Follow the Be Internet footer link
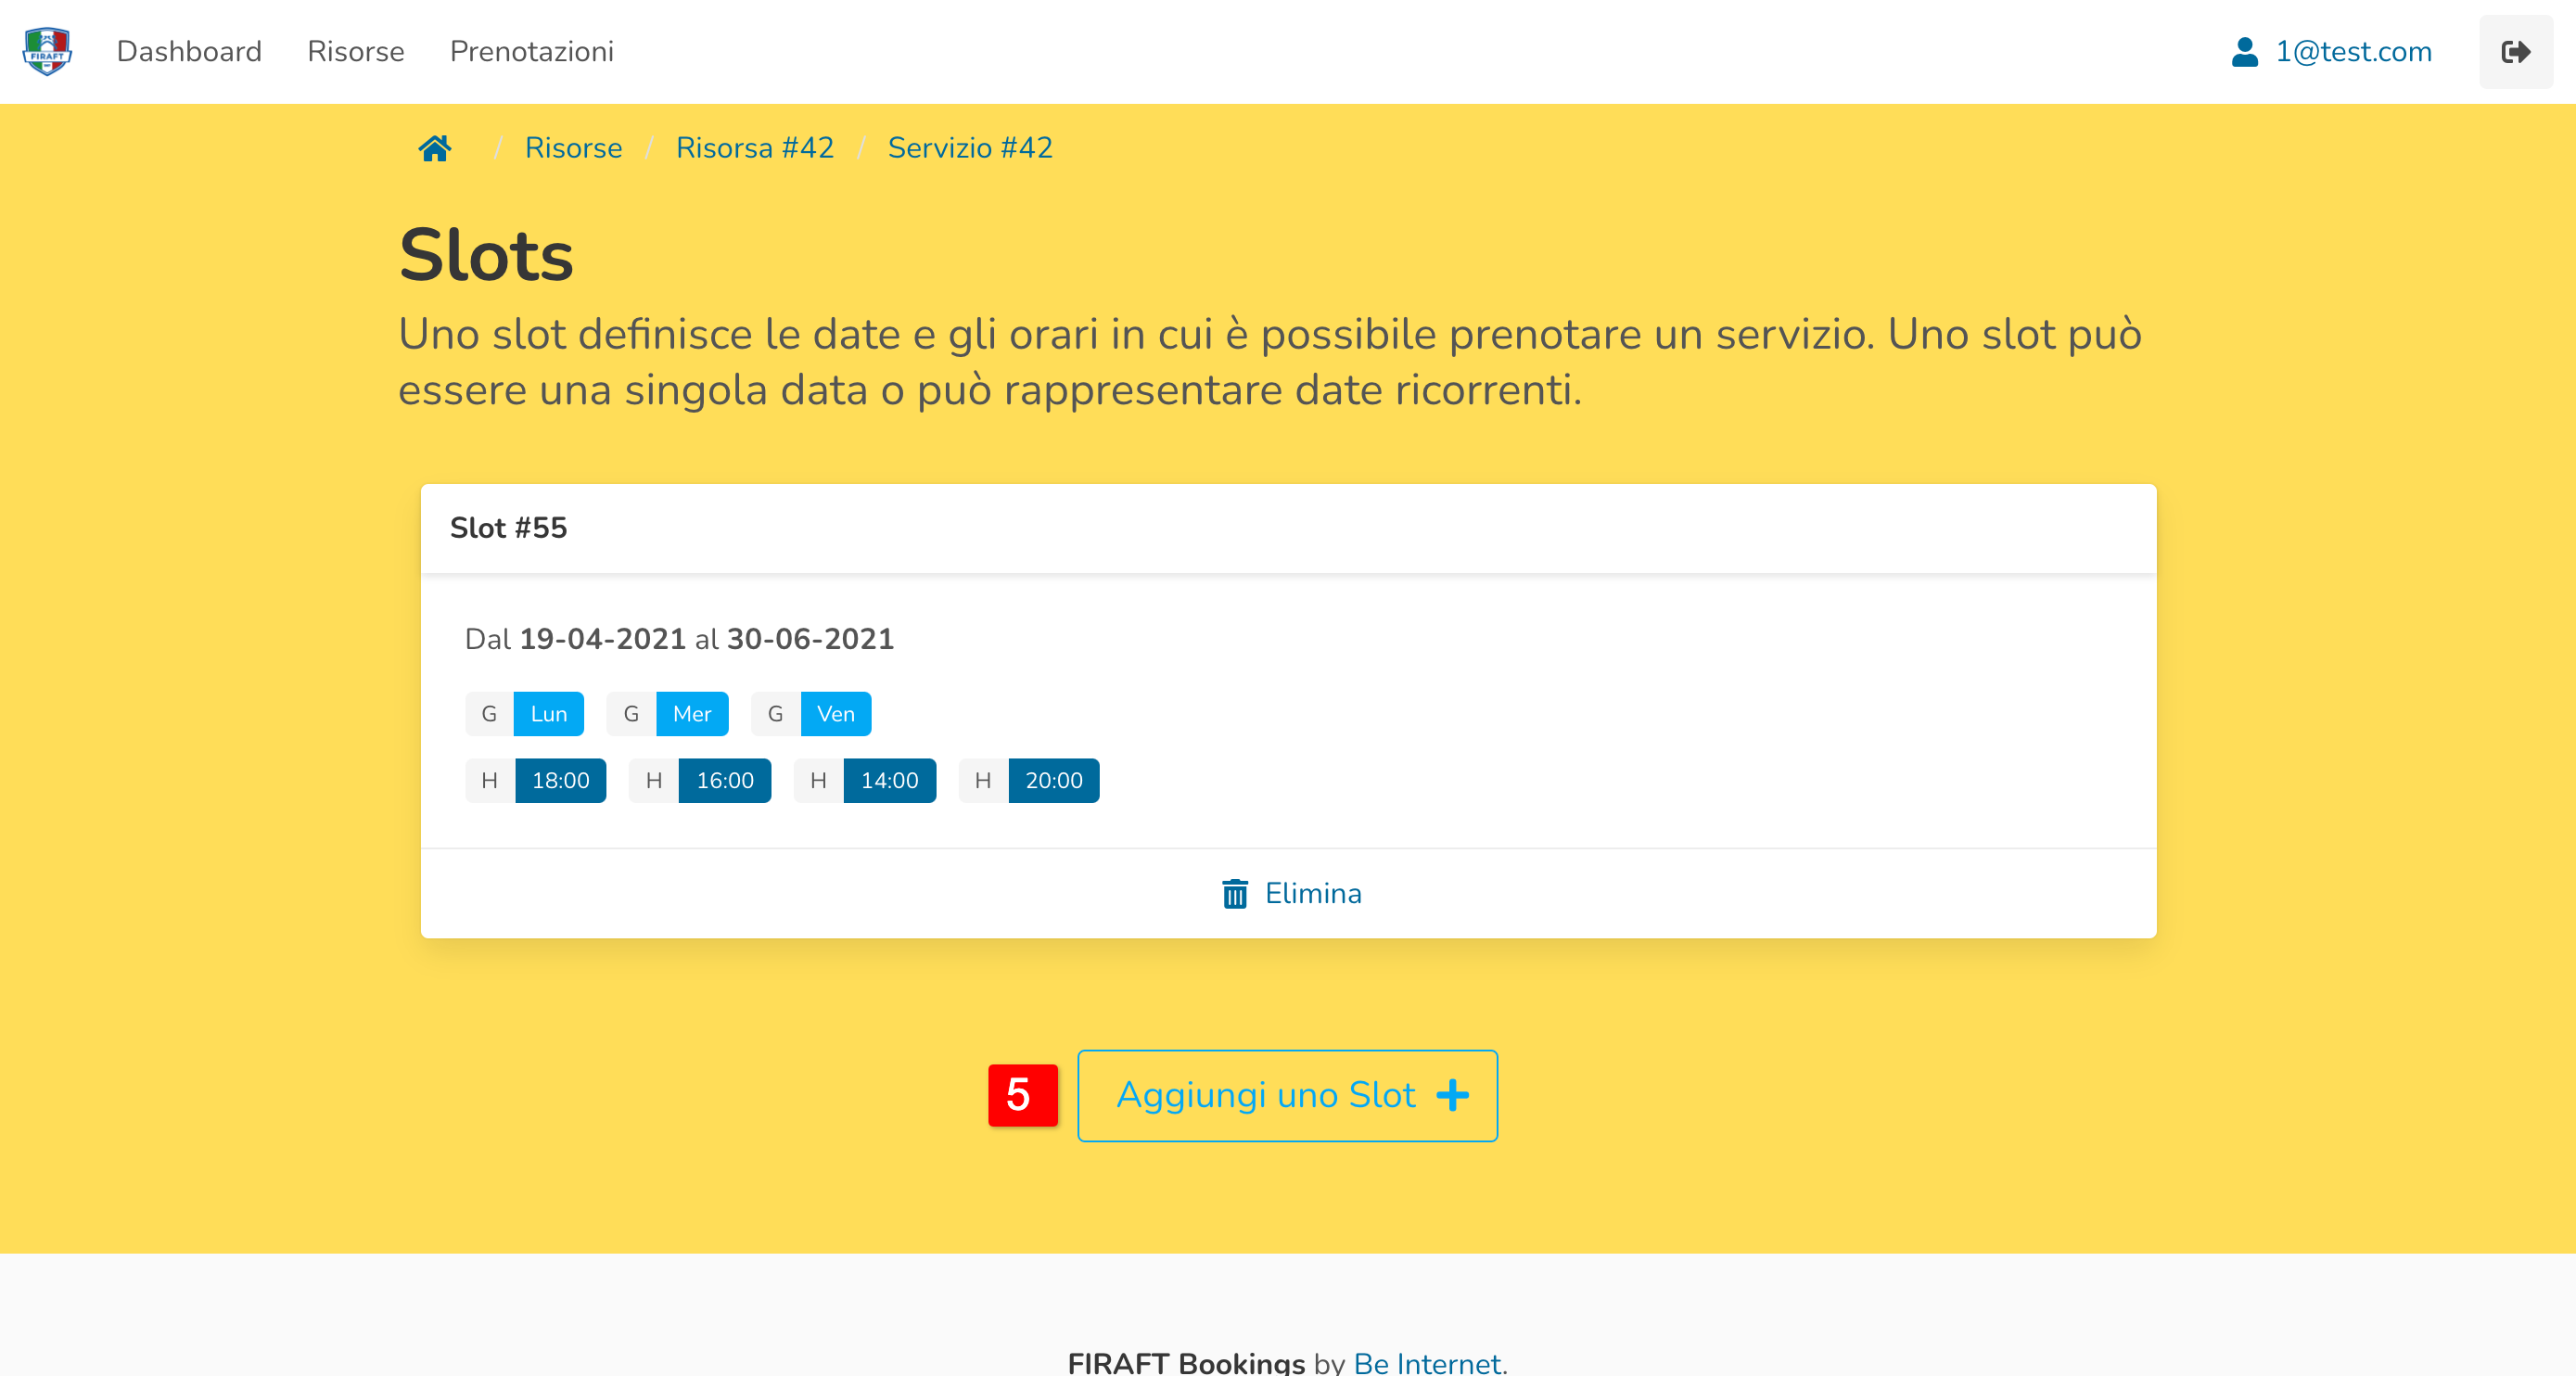2576x1376 pixels. point(1428,1362)
